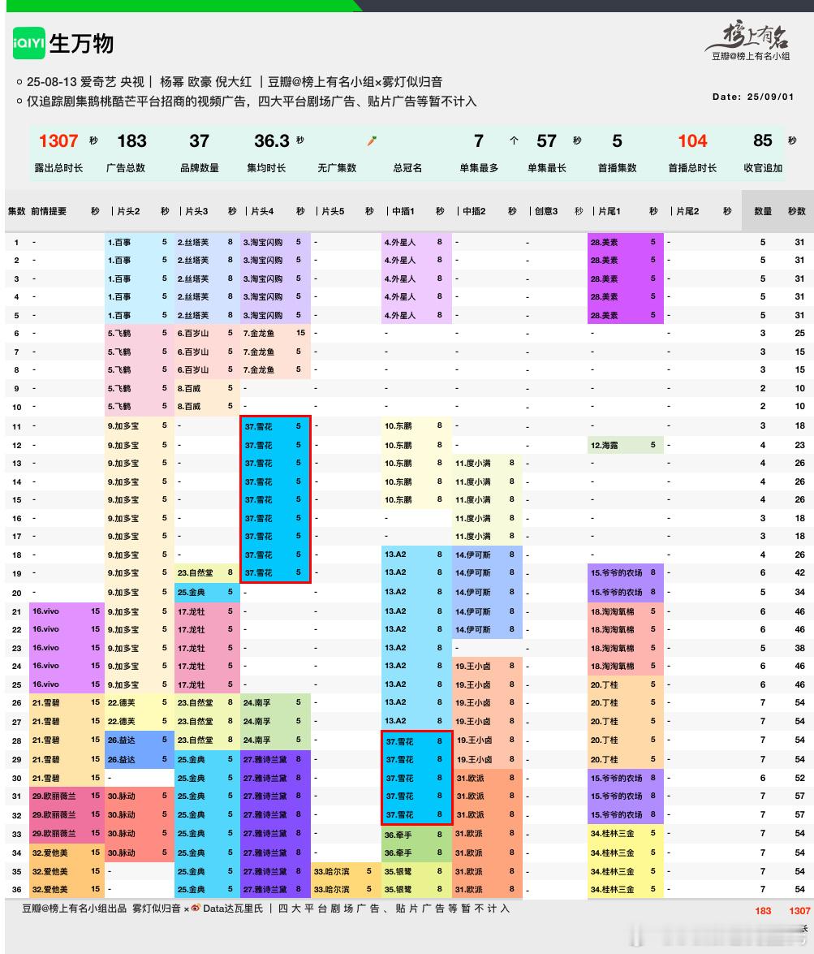Click the 36.3 average duration value
This screenshot has width=814, height=954.
tap(271, 141)
